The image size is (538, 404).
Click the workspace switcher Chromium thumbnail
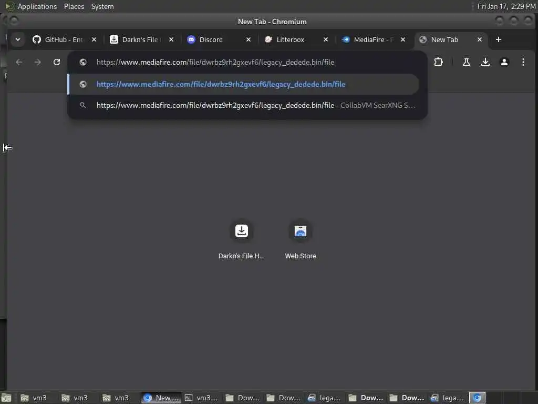coord(477,398)
